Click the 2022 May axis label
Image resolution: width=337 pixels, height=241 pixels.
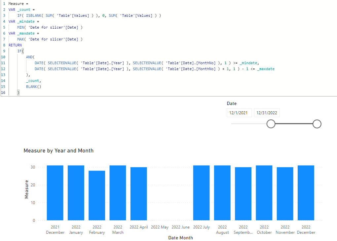pyautogui.click(x=160, y=227)
